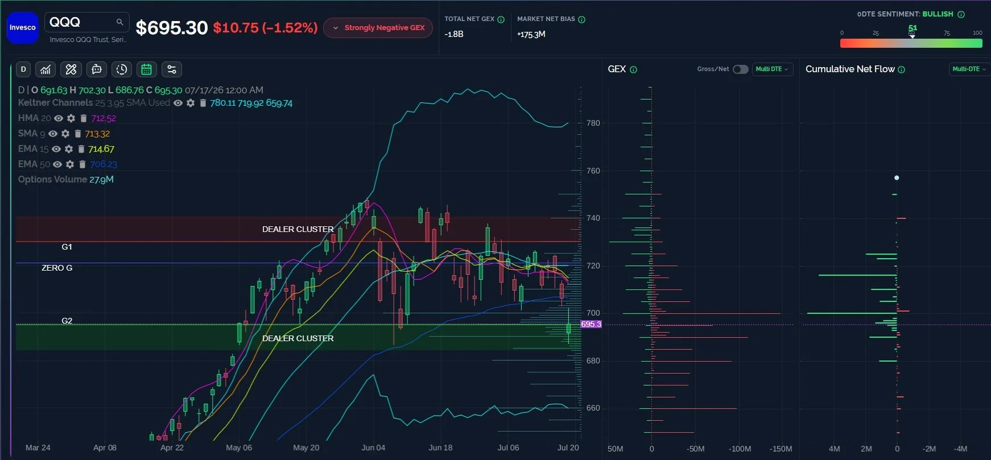Click info icon beside GEX panel title
The width and height of the screenshot is (991, 460).
point(633,69)
